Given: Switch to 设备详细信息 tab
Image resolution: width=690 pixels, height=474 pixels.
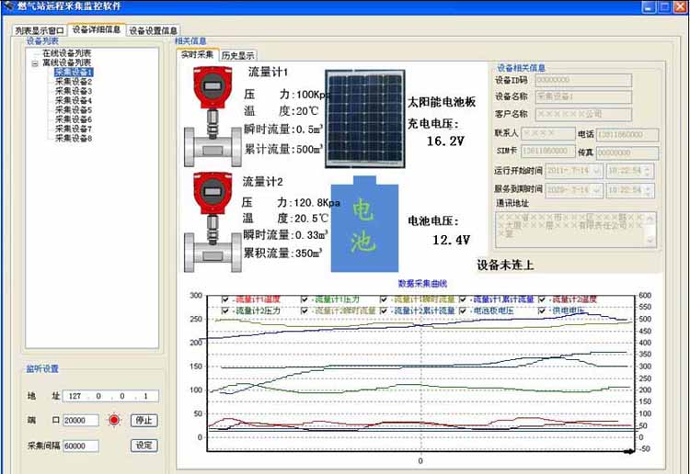Looking at the screenshot, I should pyautogui.click(x=97, y=29).
